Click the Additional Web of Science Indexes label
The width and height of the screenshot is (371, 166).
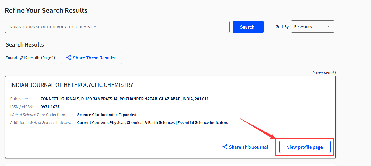[x=40, y=123]
